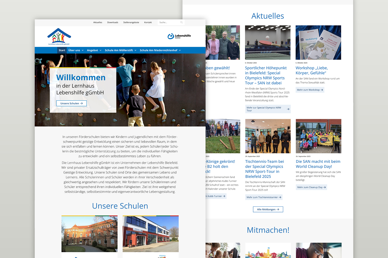Image resolution: width=388 pixels, height=258 pixels.
Task: Select the Start navigation tab
Action: click(62, 50)
